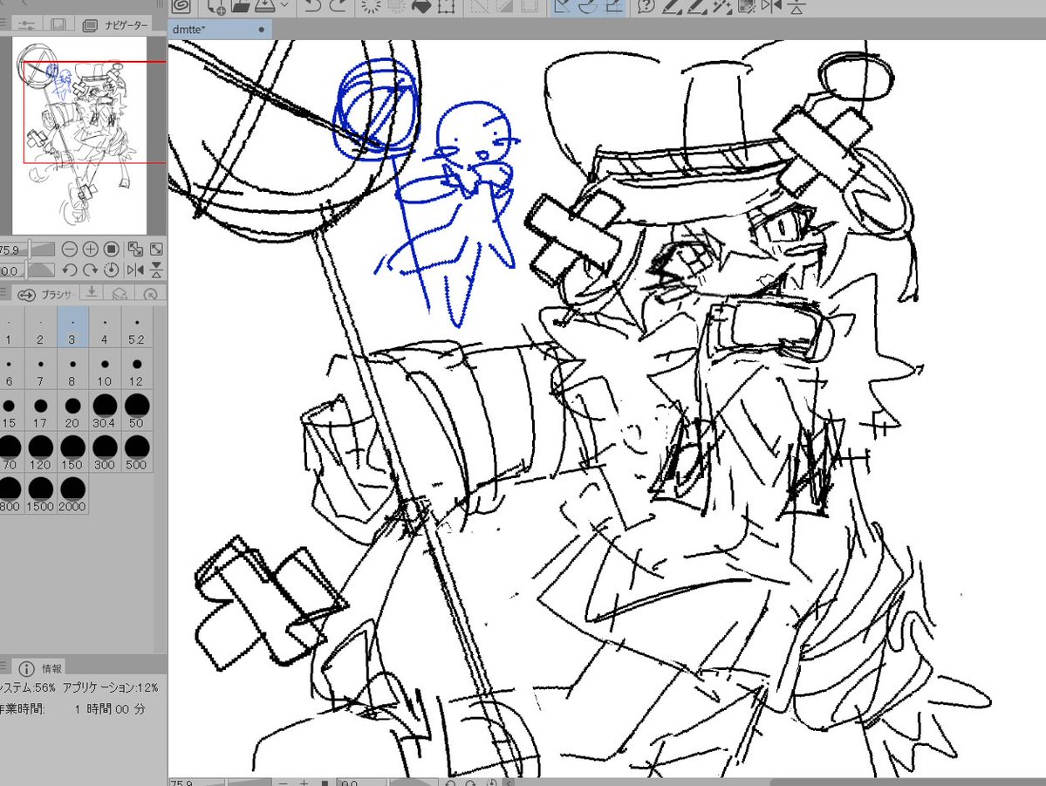Flip vertical in the navigator panel
Image resolution: width=1046 pixels, height=786 pixels.
pos(156,270)
